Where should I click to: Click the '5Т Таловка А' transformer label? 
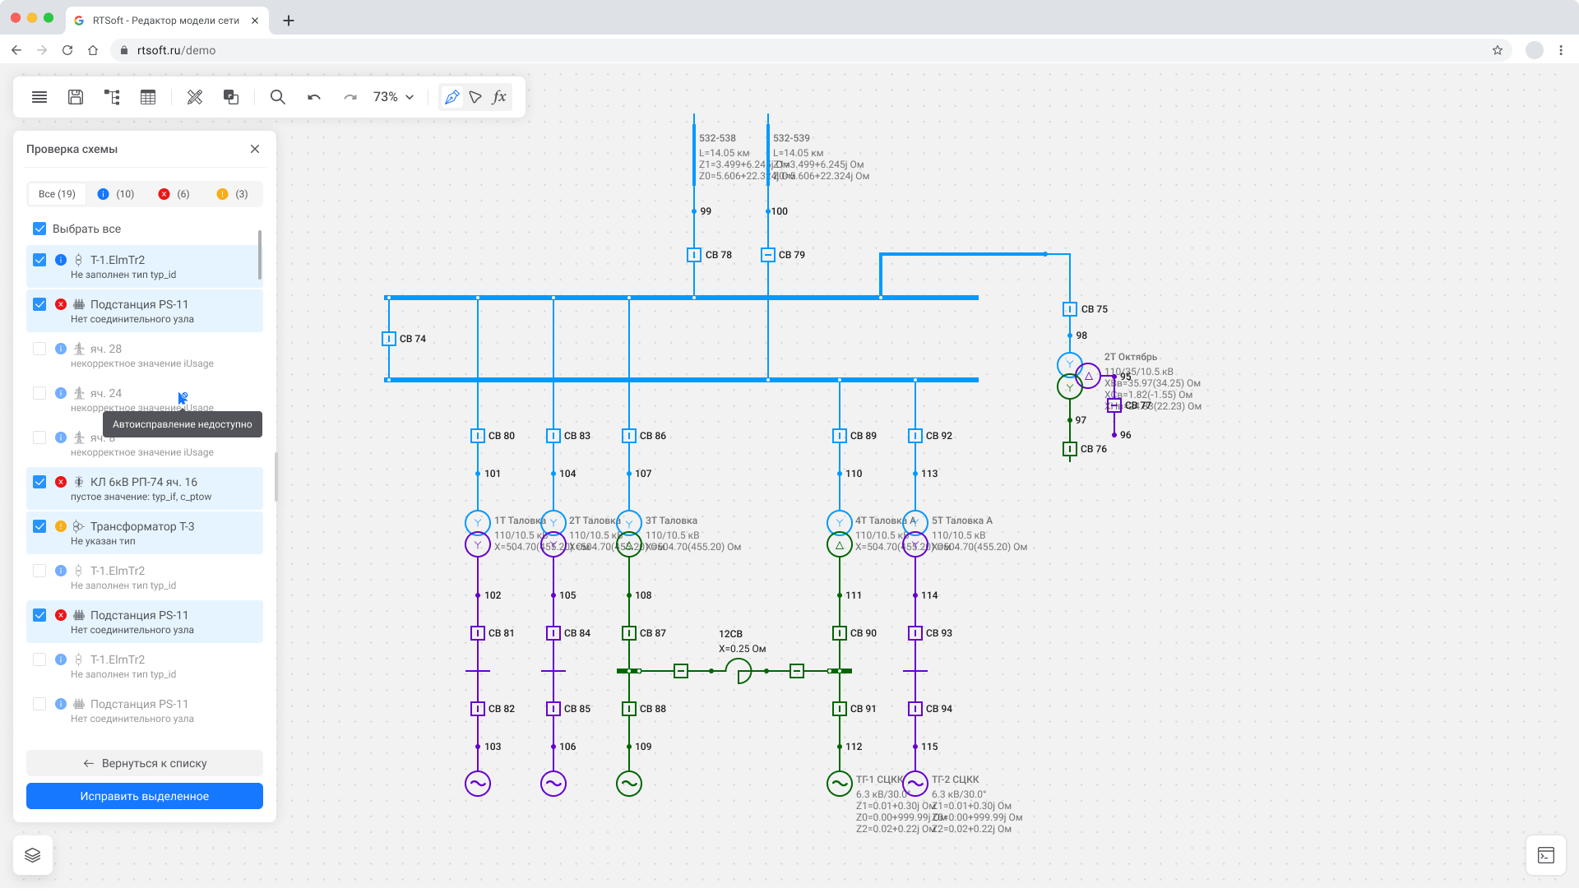962,521
